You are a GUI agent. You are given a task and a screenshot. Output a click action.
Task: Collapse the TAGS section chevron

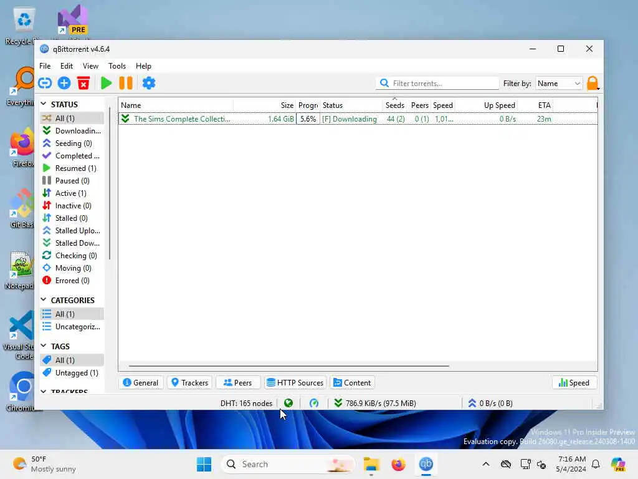(x=44, y=346)
